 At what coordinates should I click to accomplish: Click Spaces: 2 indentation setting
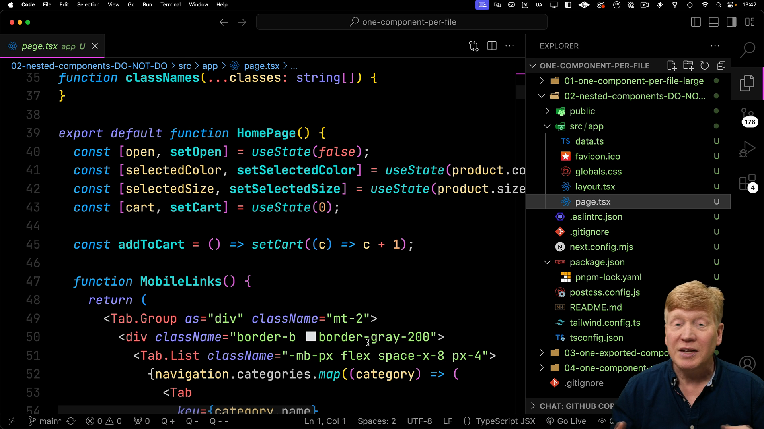376,421
